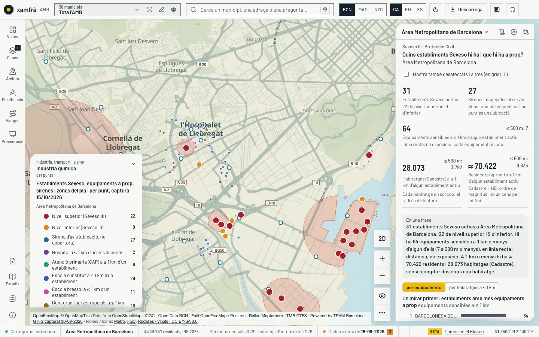Open the Vistes sidebar panel
The image size is (539, 337).
coord(12,32)
